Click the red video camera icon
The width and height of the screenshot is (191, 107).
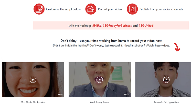pyautogui.click(x=91, y=9)
